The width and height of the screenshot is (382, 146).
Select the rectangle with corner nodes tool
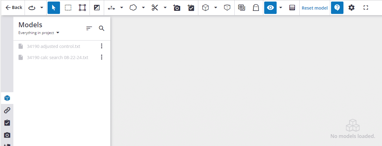coord(82,8)
